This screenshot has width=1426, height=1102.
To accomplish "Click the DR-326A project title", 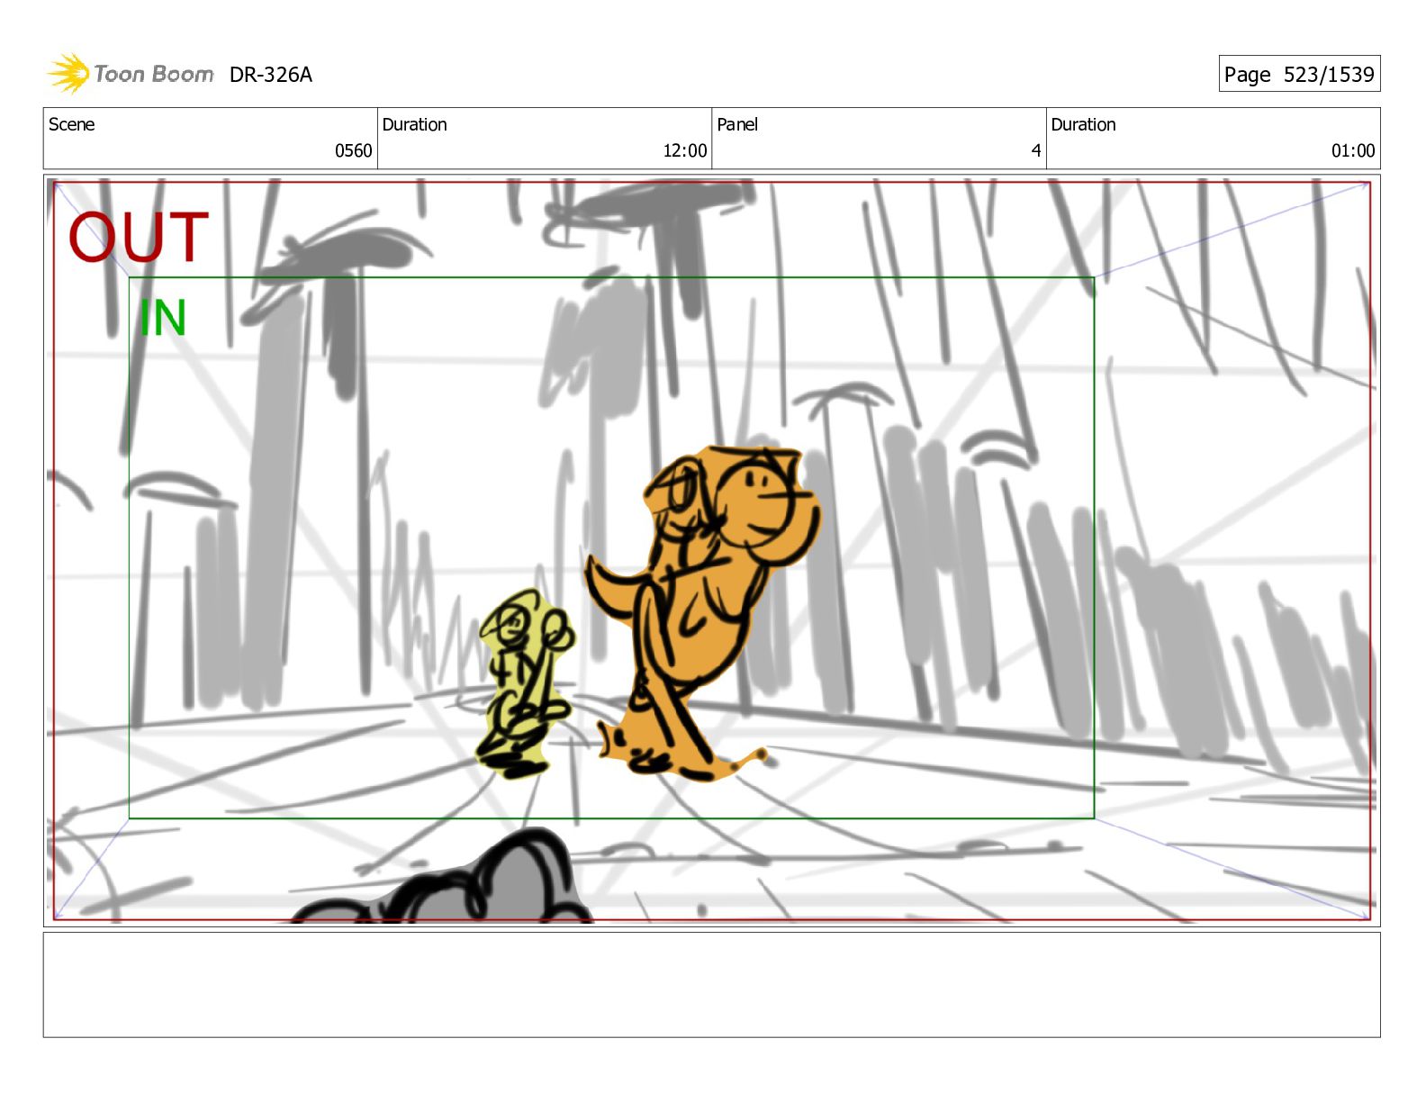I will pyautogui.click(x=270, y=75).
